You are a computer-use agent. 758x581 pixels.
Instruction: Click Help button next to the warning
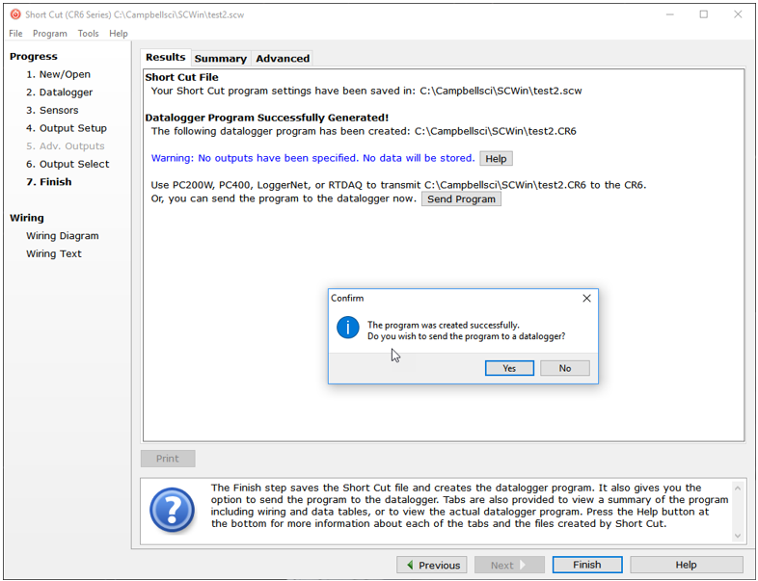496,158
